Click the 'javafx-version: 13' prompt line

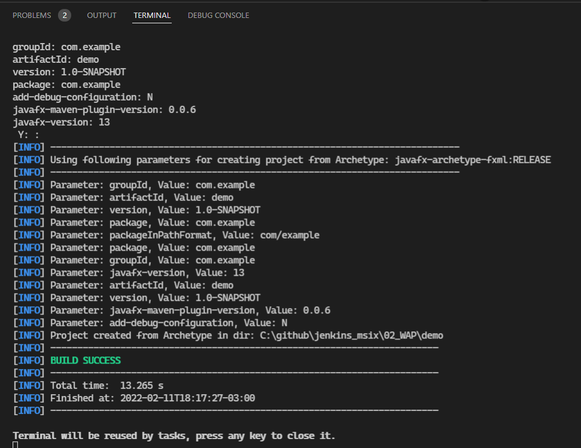pos(61,122)
